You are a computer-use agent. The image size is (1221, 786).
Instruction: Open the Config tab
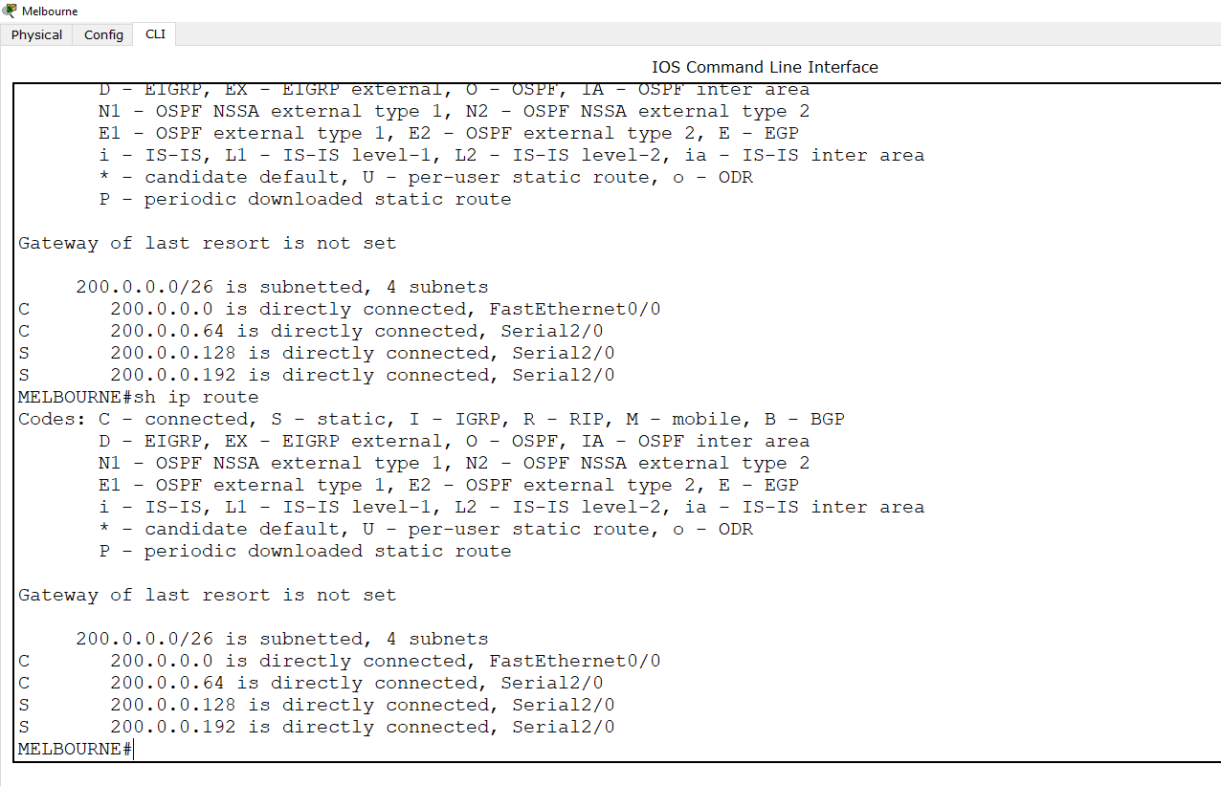click(103, 34)
